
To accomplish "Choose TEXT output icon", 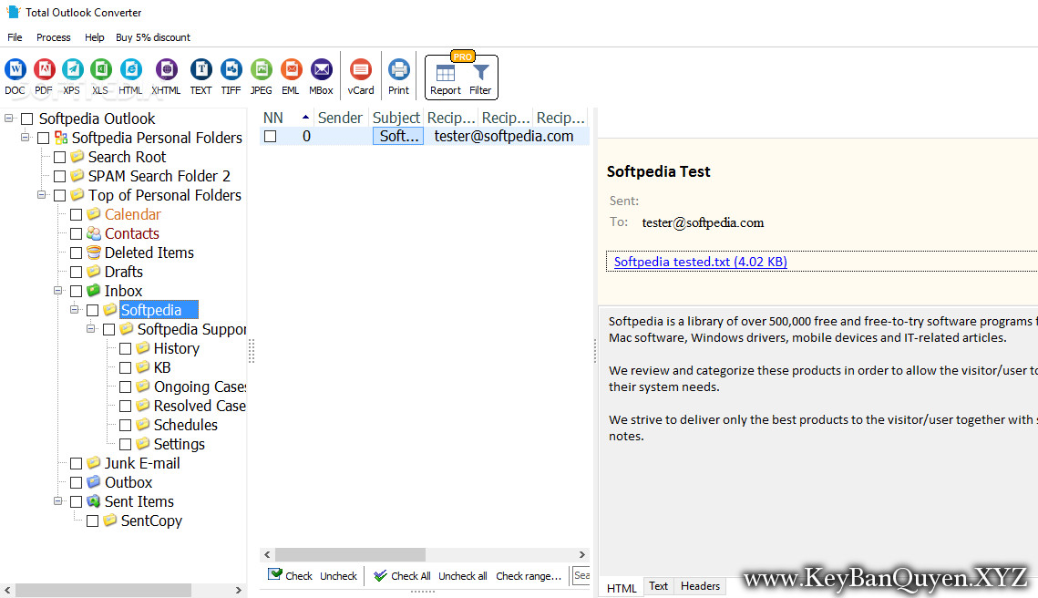I will 200,69.
